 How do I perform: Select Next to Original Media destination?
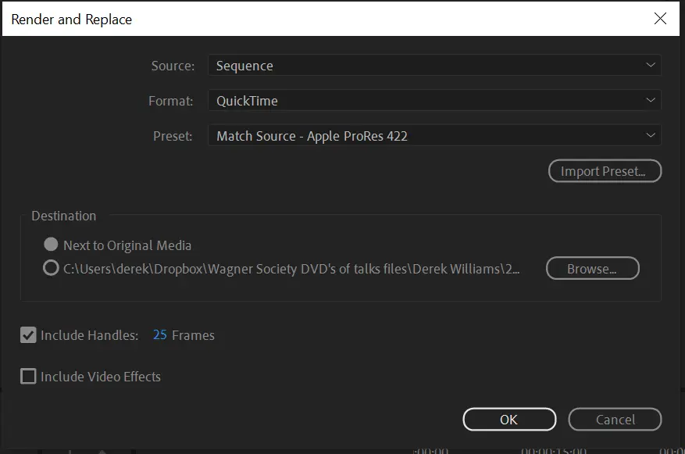tap(51, 245)
